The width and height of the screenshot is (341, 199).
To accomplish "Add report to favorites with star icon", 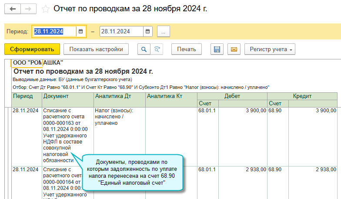I will pyautogui.click(x=45, y=9).
